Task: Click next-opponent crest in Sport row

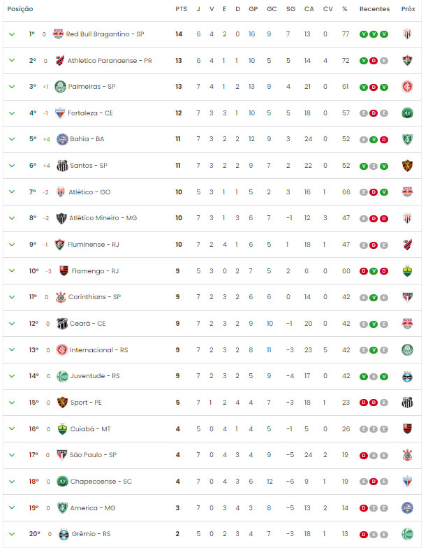Action: click(408, 403)
